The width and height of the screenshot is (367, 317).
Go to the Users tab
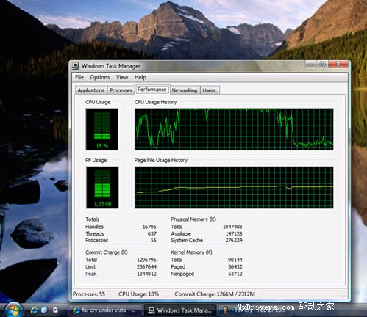[x=209, y=90]
